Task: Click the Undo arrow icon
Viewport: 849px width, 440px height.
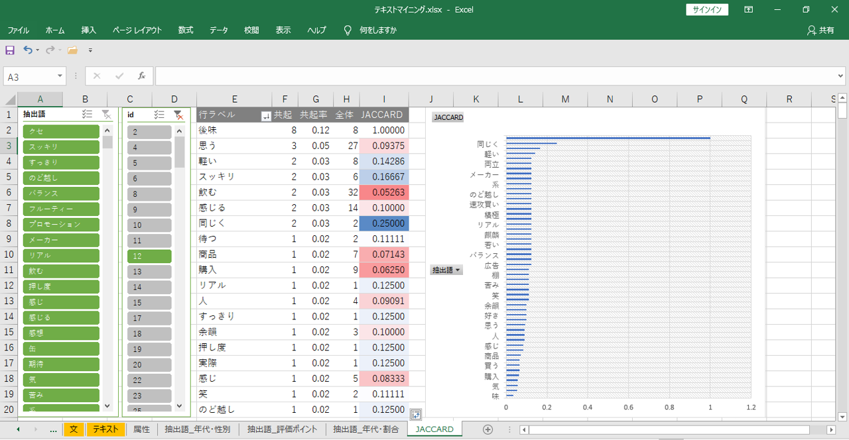Action: point(27,50)
